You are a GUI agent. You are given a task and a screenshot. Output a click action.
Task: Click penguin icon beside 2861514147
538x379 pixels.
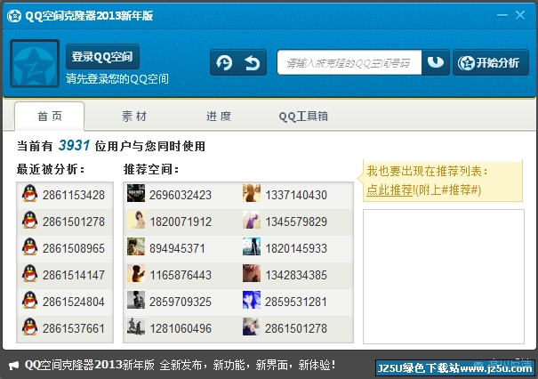click(x=30, y=274)
